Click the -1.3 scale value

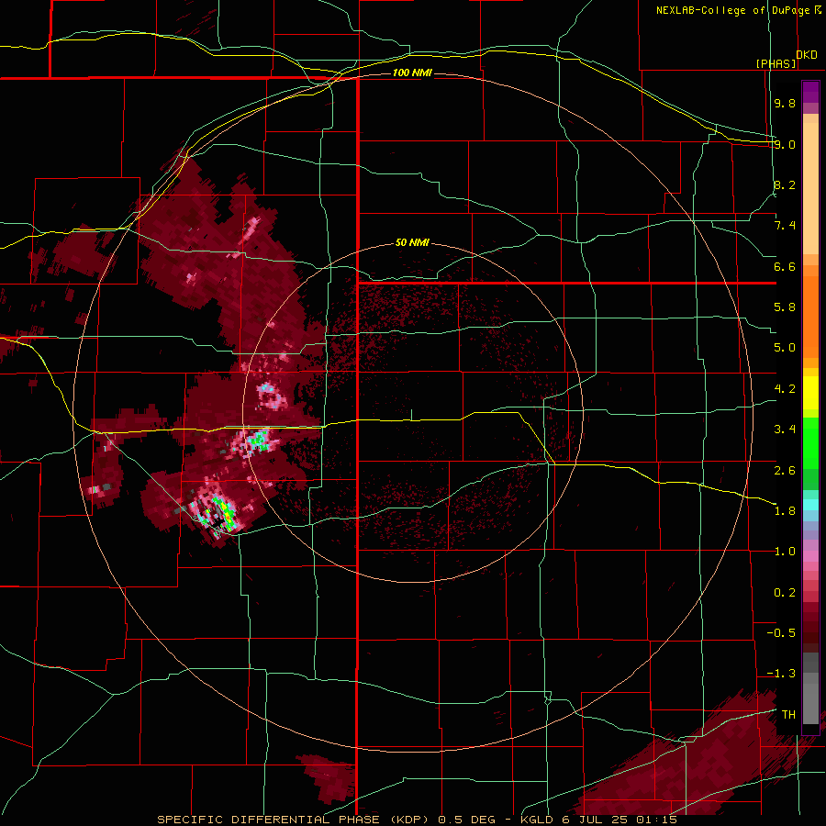click(x=781, y=674)
